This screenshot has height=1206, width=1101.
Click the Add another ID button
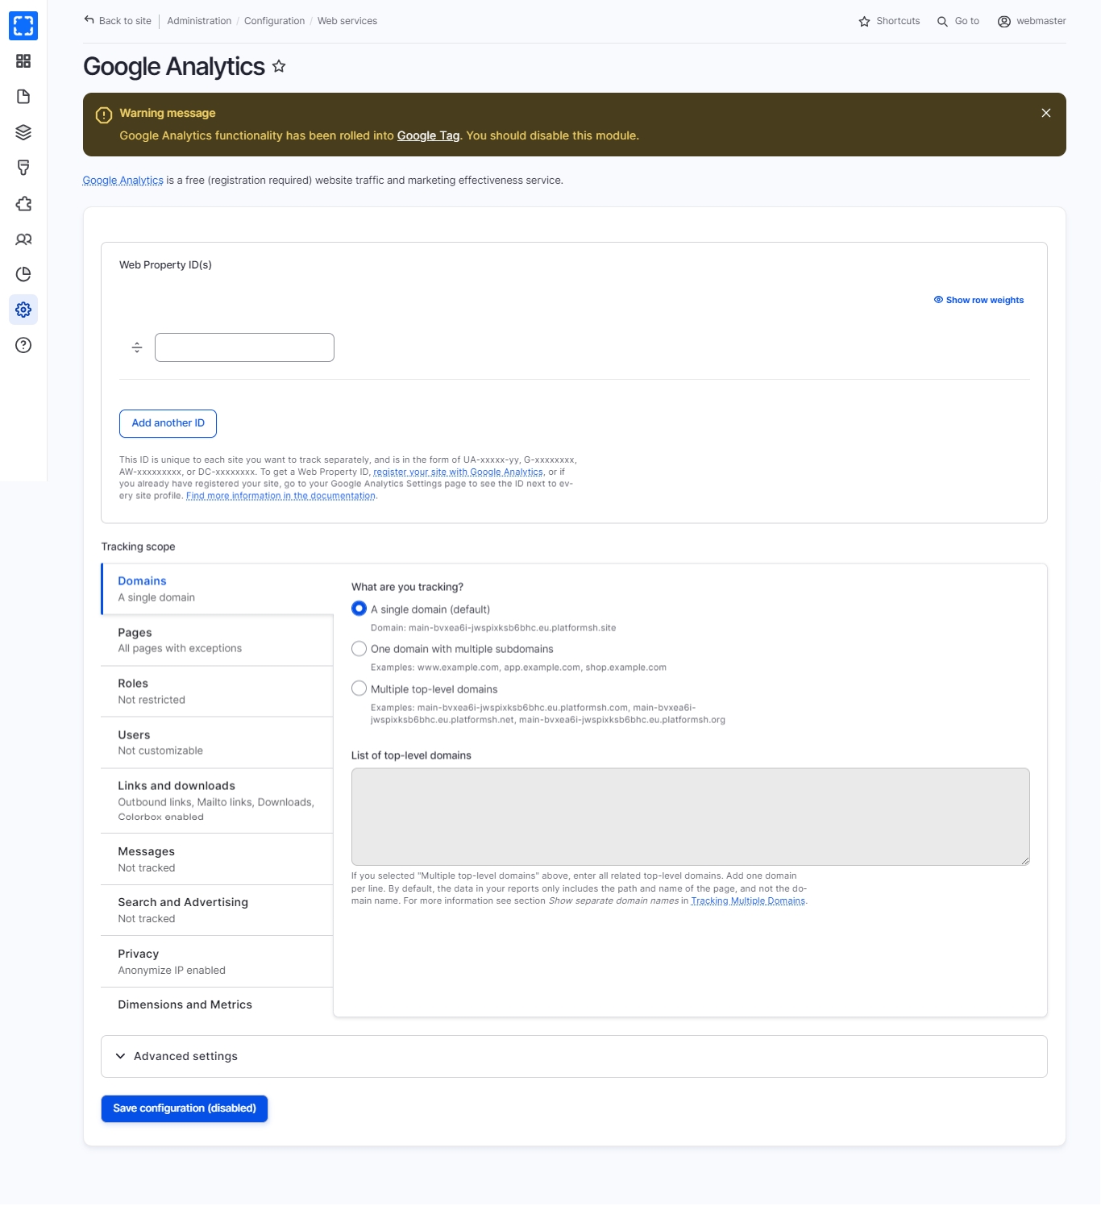(168, 423)
